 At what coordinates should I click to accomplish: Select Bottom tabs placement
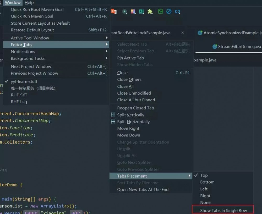(x=207, y=182)
